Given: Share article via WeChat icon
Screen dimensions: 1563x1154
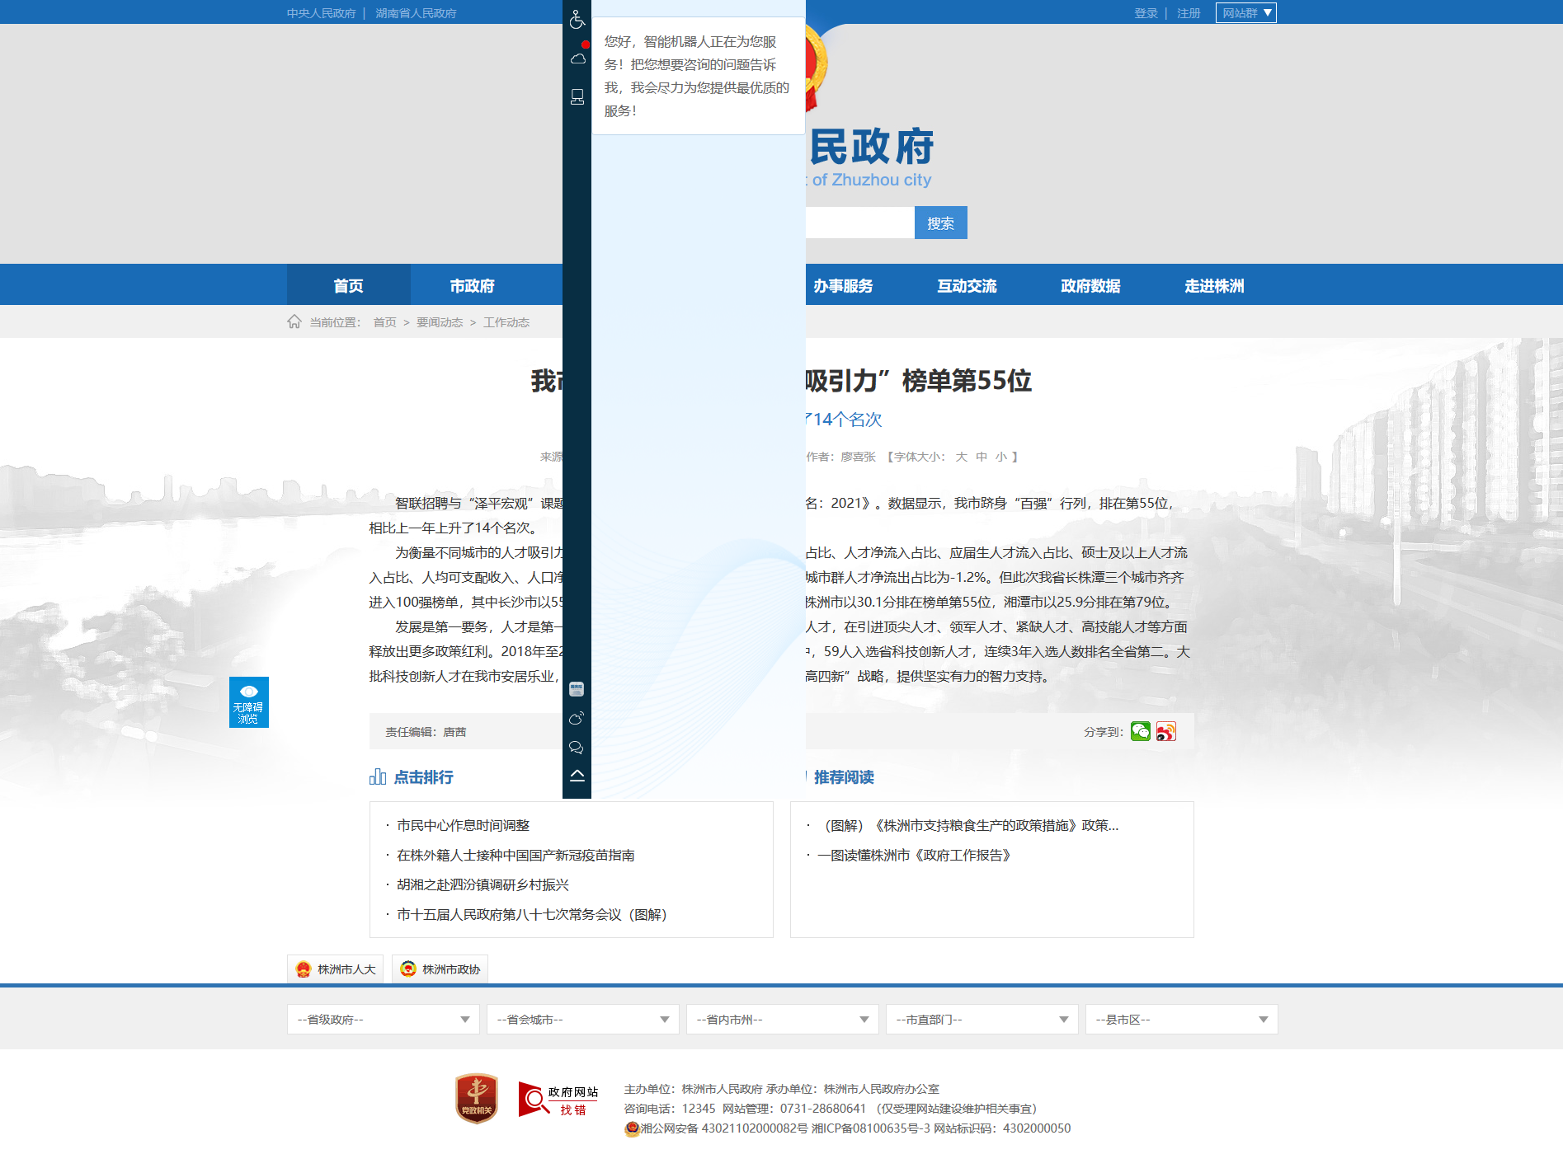Looking at the screenshot, I should pos(1140,731).
